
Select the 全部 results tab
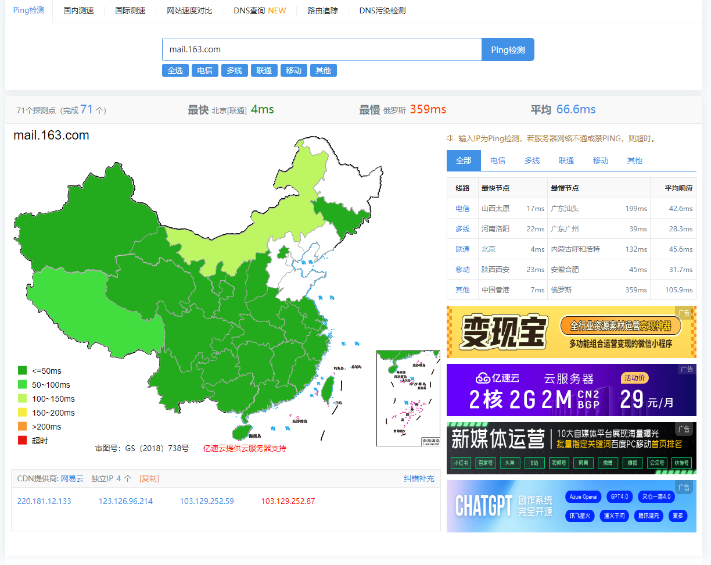[464, 160]
